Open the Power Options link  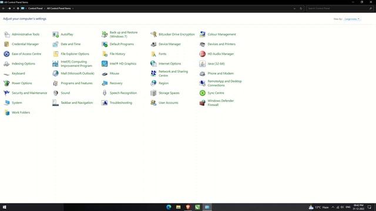click(22, 83)
